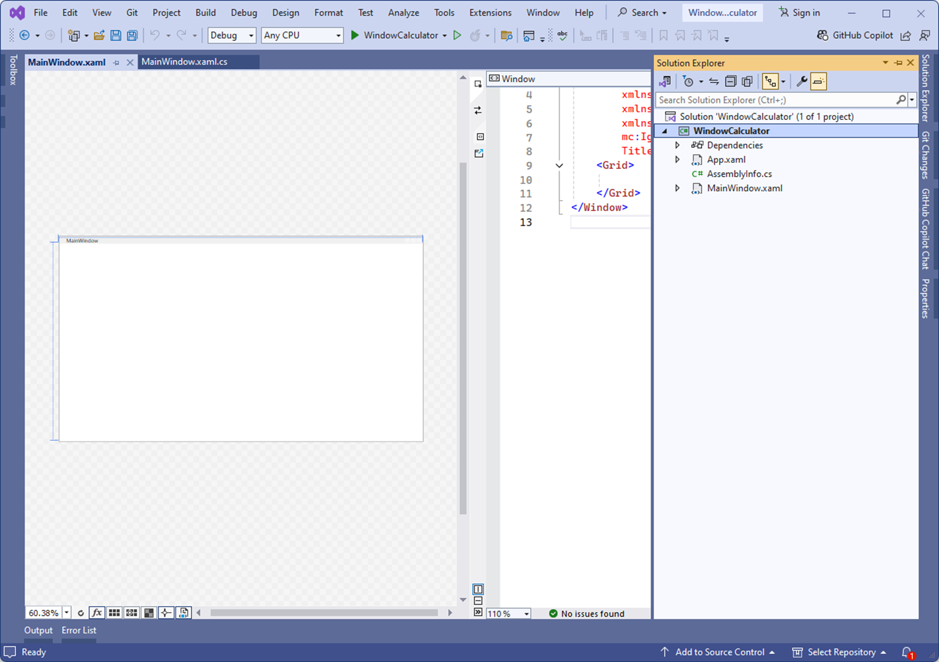
Task: Open the Error List tab
Action: coord(79,630)
